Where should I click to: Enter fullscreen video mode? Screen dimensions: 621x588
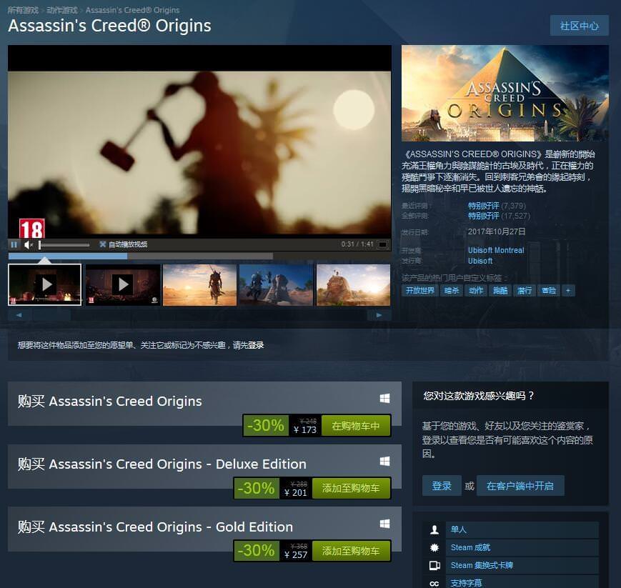pyautogui.click(x=382, y=245)
